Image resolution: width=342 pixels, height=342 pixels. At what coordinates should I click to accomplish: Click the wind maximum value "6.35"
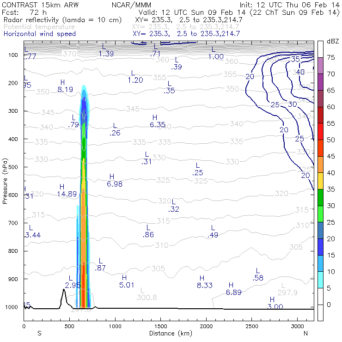tap(158, 124)
